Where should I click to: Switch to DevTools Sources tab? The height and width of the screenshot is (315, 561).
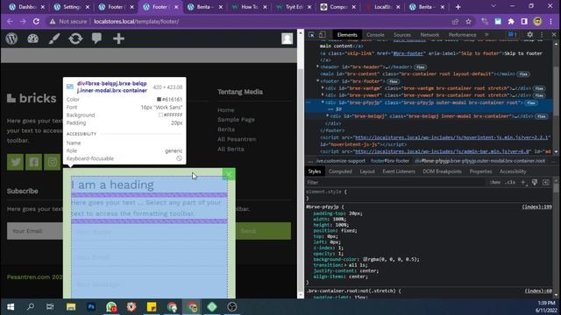click(x=402, y=35)
